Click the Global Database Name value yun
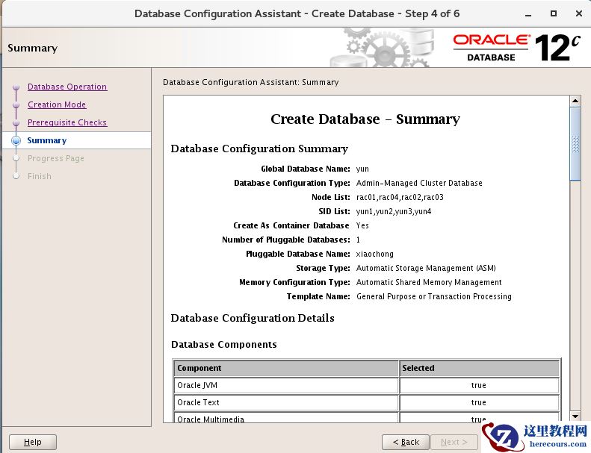 coord(362,169)
